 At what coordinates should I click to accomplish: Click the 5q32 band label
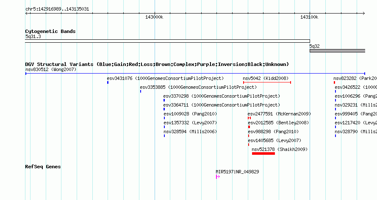(x=314, y=47)
